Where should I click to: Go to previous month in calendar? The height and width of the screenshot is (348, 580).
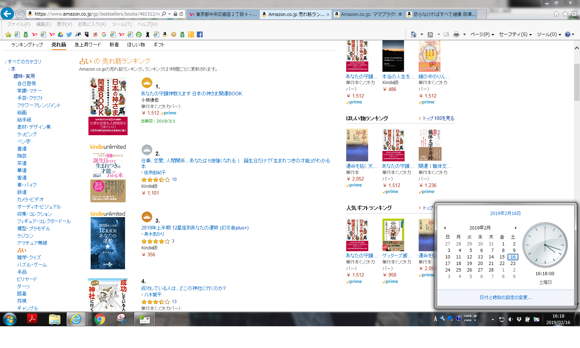(x=445, y=228)
